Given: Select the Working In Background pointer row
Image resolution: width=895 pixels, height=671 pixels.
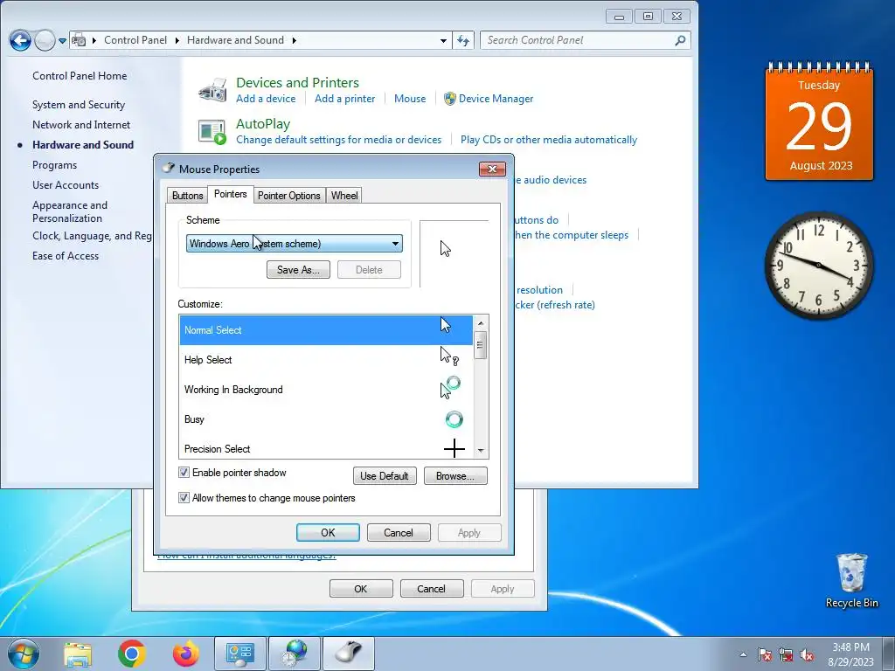Looking at the screenshot, I should pos(326,390).
